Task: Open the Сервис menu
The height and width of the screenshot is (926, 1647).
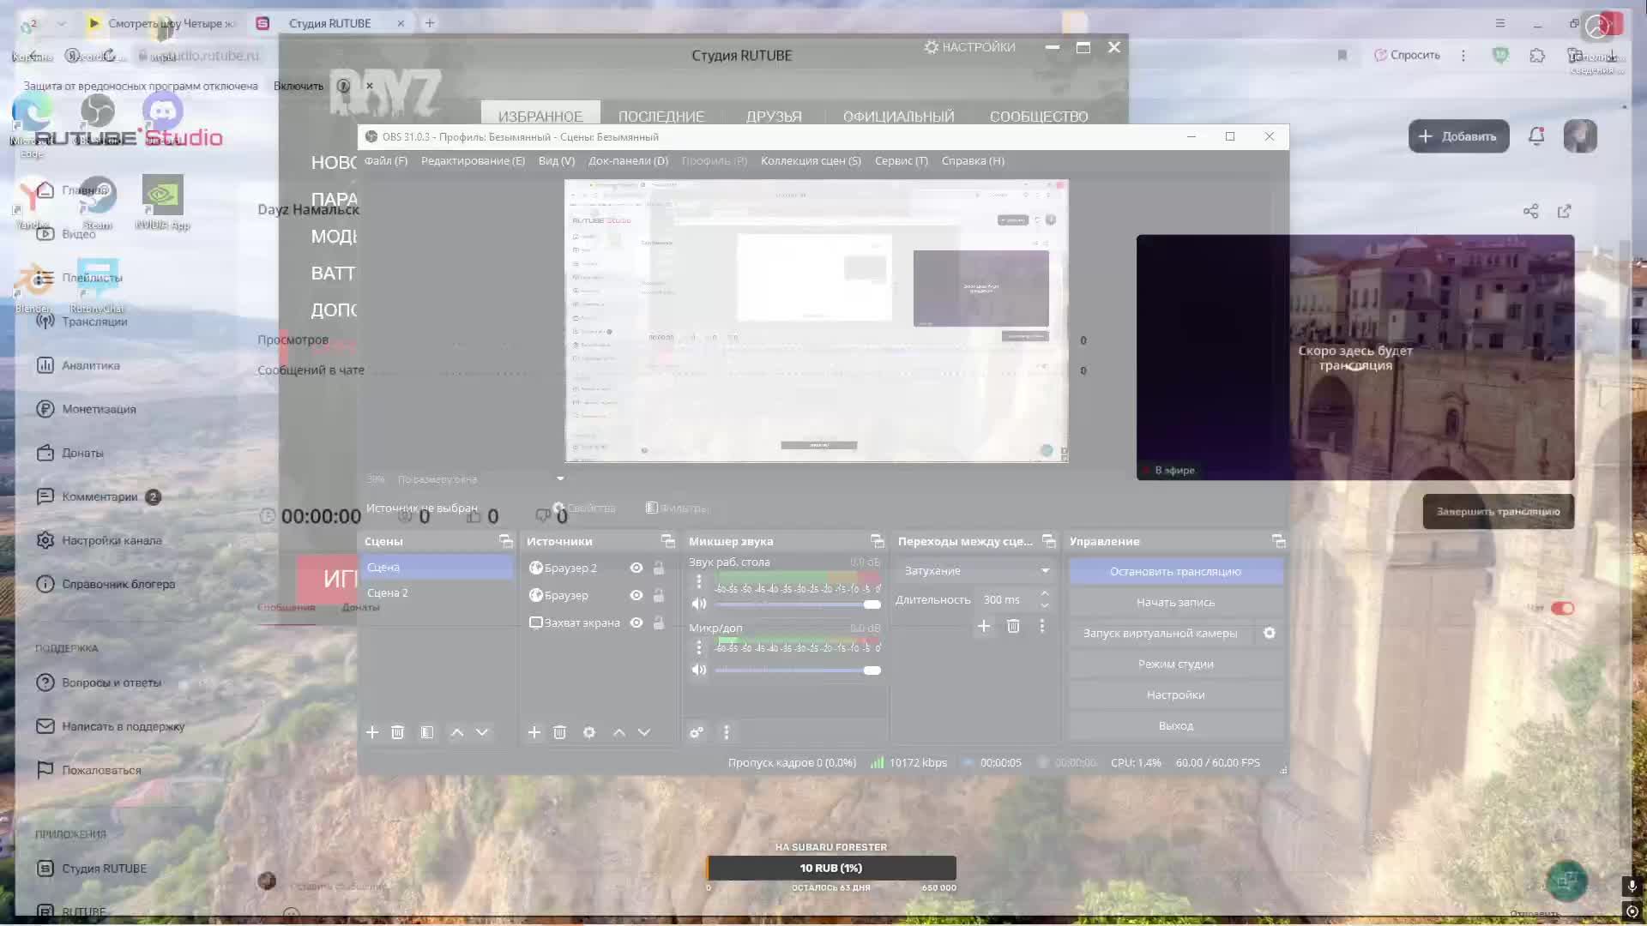Action: click(x=901, y=160)
